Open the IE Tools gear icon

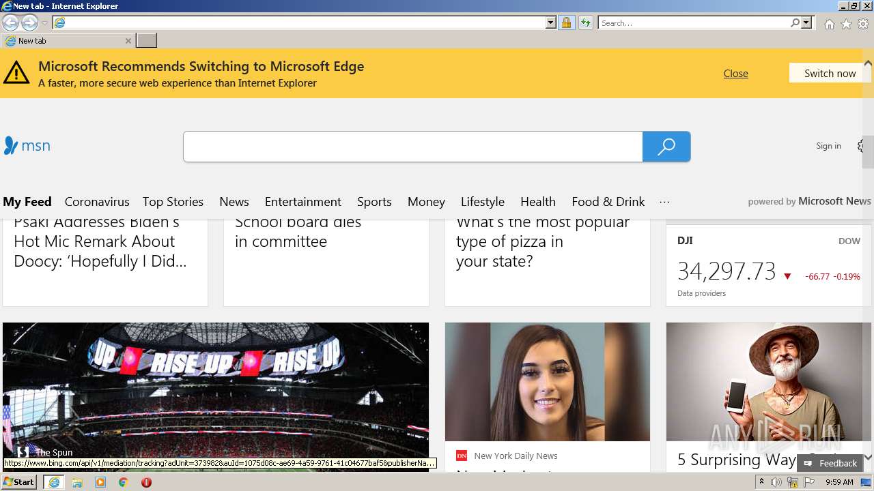coord(863,24)
